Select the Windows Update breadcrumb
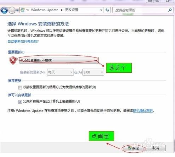 45,10
